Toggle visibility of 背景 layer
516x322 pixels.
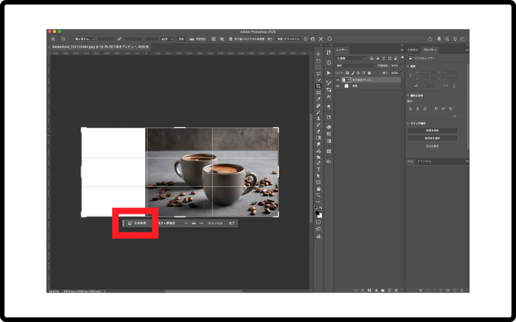coord(337,86)
